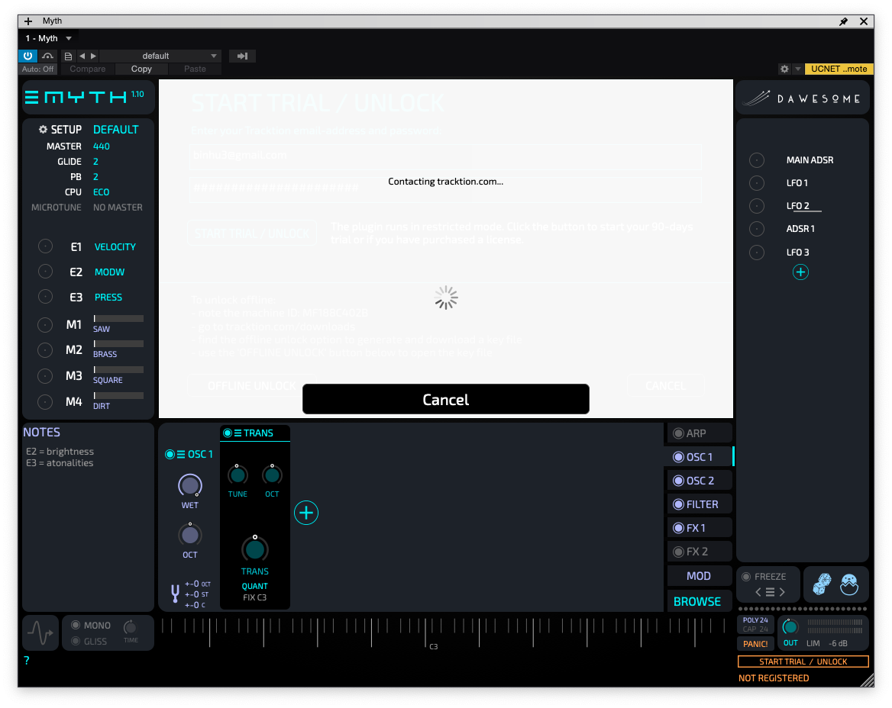Select MAIN ADSR modulator
The height and width of the screenshot is (708, 892).
coord(810,160)
